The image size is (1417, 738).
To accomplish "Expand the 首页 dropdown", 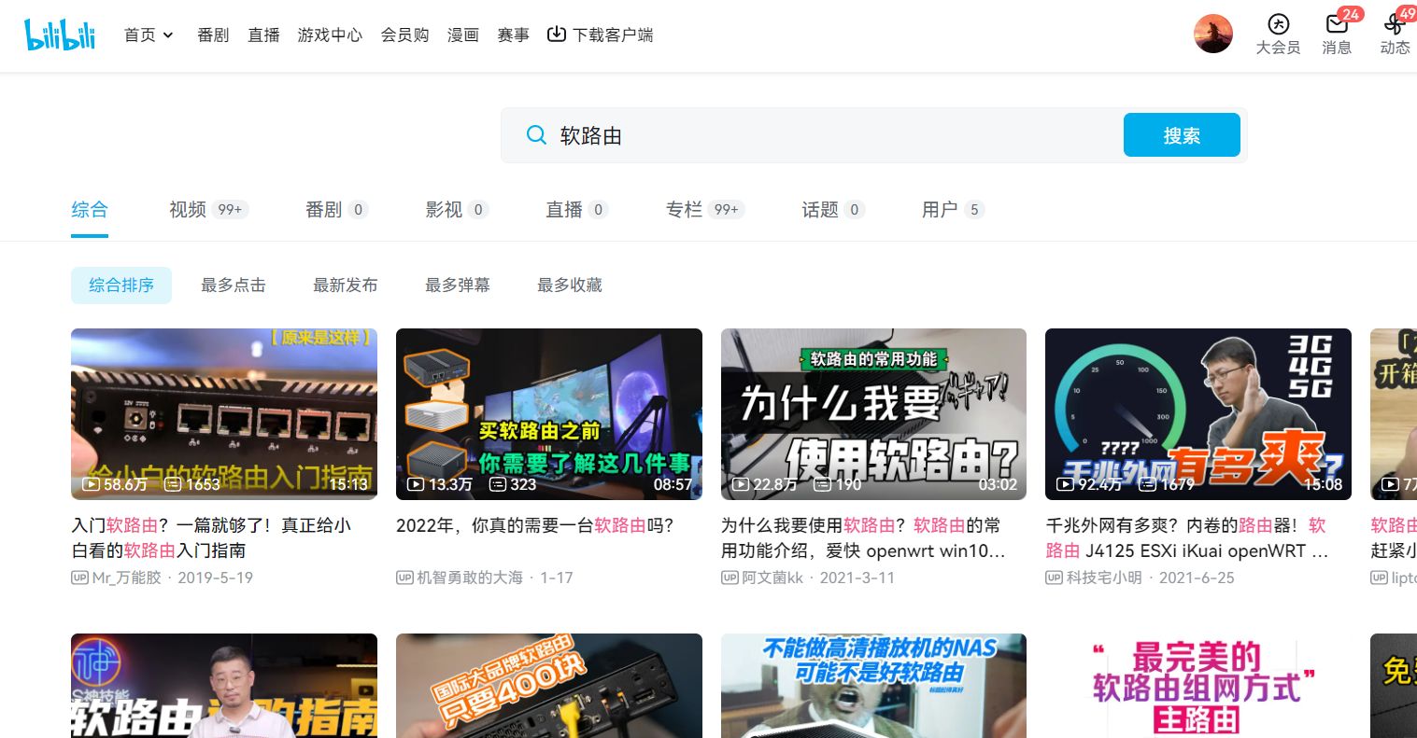I will point(149,35).
